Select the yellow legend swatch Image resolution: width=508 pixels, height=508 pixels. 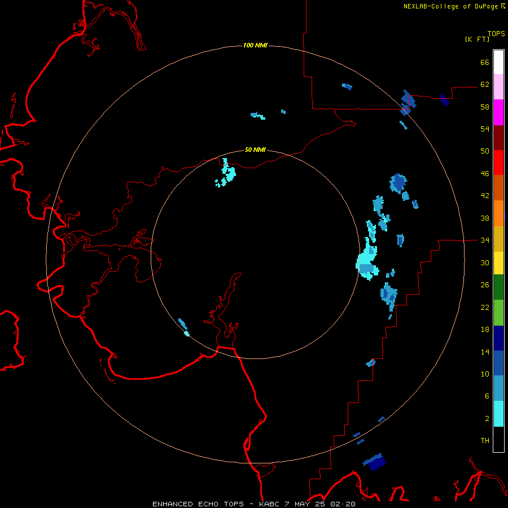(498, 263)
